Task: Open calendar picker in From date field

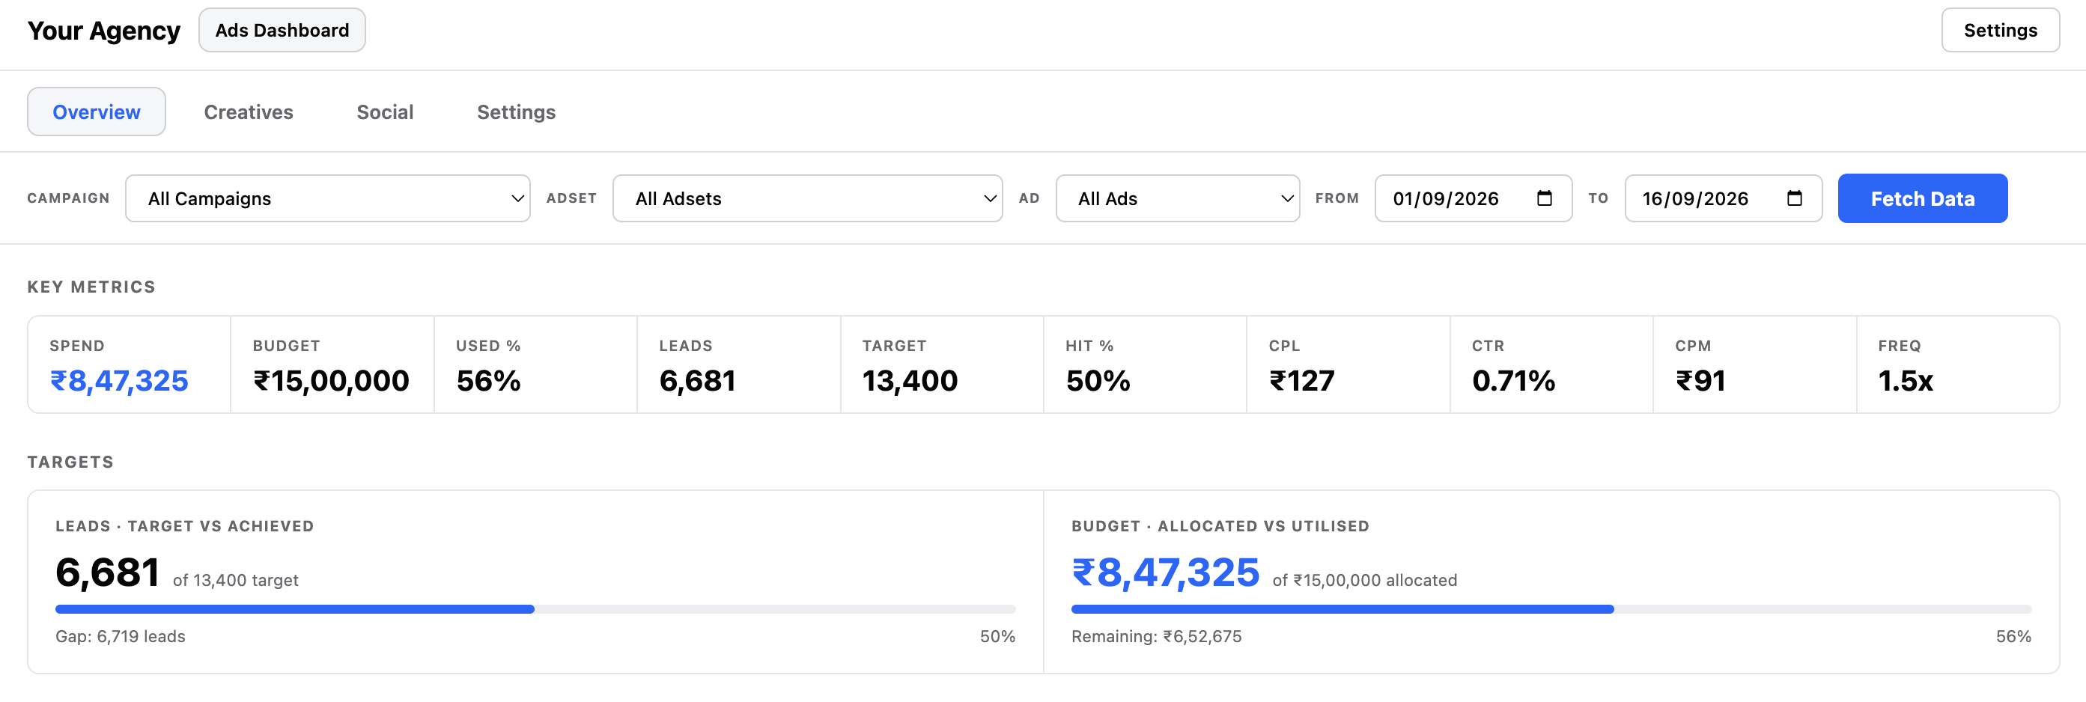Action: [1544, 198]
